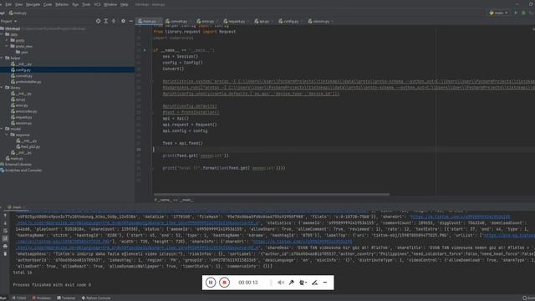Open the recorder's webcam options

303,283
